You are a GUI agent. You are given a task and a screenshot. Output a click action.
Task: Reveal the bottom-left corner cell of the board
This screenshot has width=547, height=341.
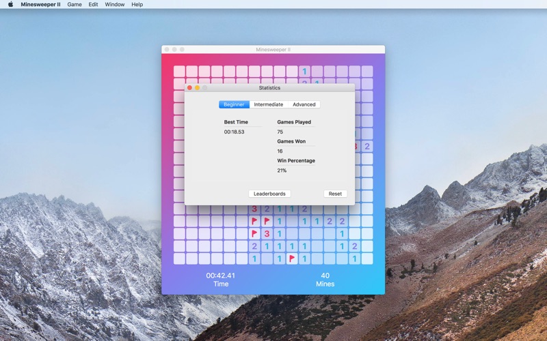[179, 258]
